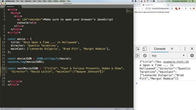Open the Selection menu
The image size is (196, 110).
coord(28,1)
